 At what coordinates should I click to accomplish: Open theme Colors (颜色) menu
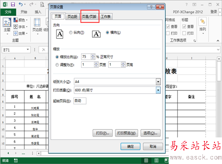click(x=20, y=20)
